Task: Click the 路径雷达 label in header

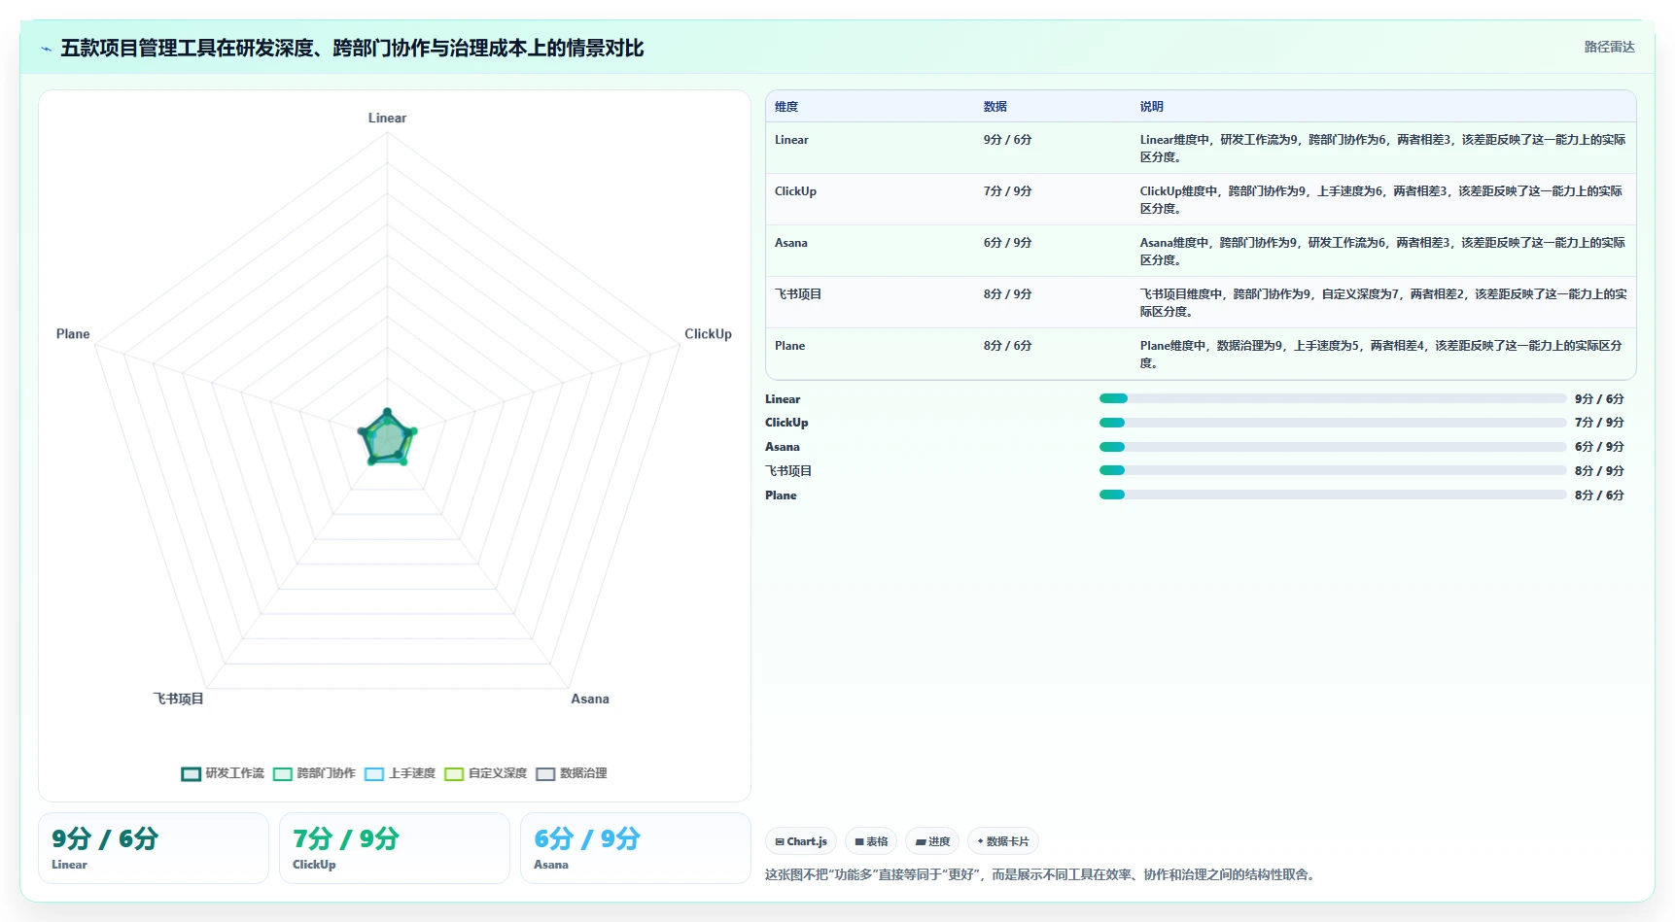Action: [x=1609, y=47]
